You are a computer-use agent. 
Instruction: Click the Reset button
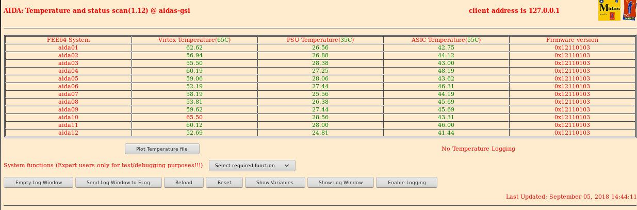coord(224,182)
